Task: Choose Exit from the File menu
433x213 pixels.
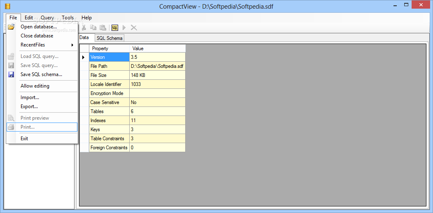Action: tap(42, 139)
